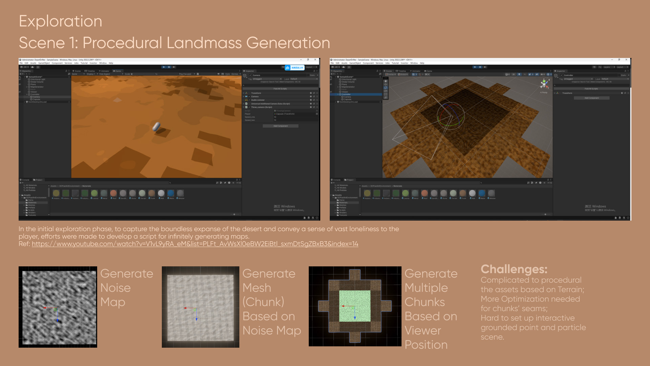Switch to the Game tab in right editor
Viewport: 650px width, 366px height.
[x=428, y=71]
